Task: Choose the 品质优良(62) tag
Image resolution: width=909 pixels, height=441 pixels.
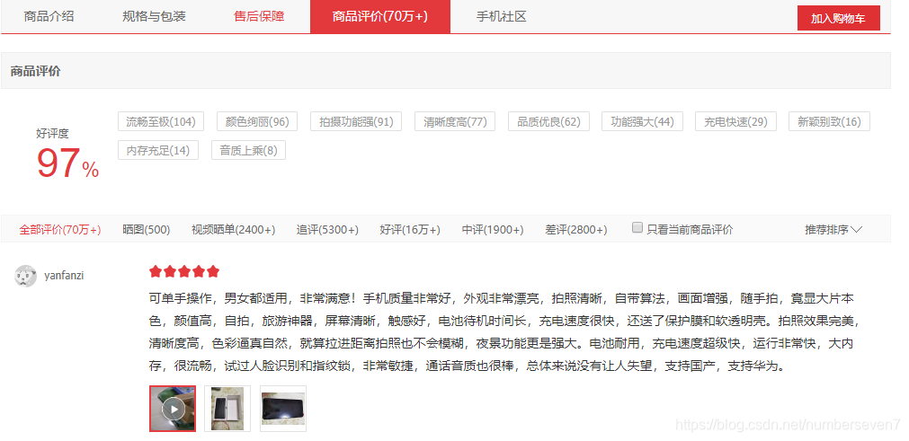Action: (x=549, y=121)
